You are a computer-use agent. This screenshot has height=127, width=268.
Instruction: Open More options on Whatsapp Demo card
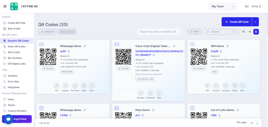pyautogui.click(x=92, y=86)
